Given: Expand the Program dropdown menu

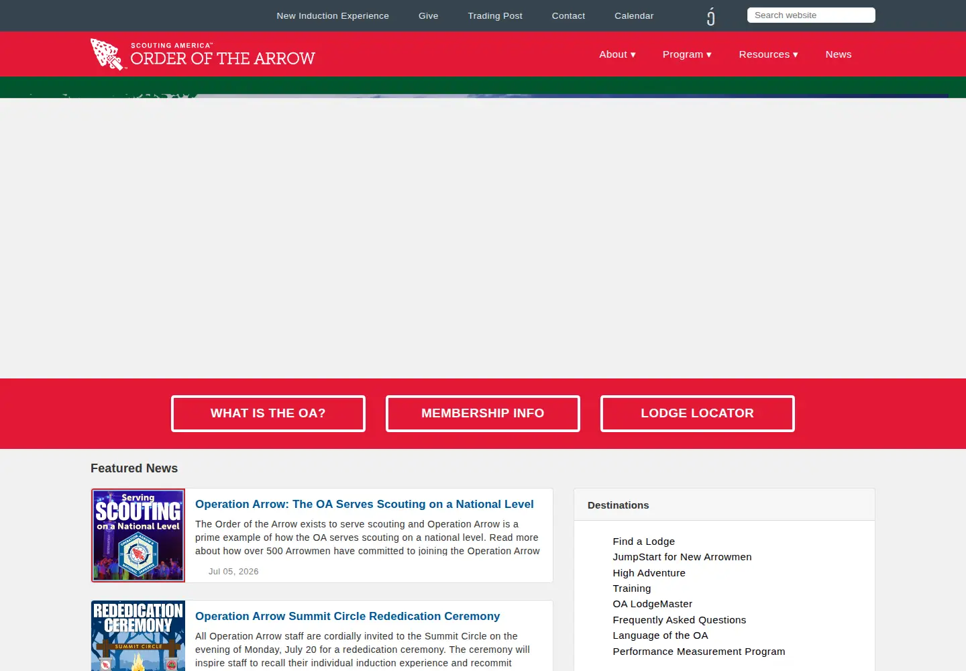Looking at the screenshot, I should (687, 54).
